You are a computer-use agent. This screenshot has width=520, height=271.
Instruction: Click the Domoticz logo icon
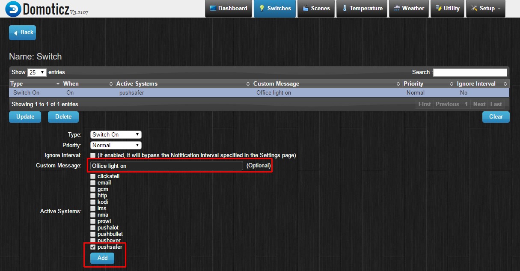click(13, 9)
